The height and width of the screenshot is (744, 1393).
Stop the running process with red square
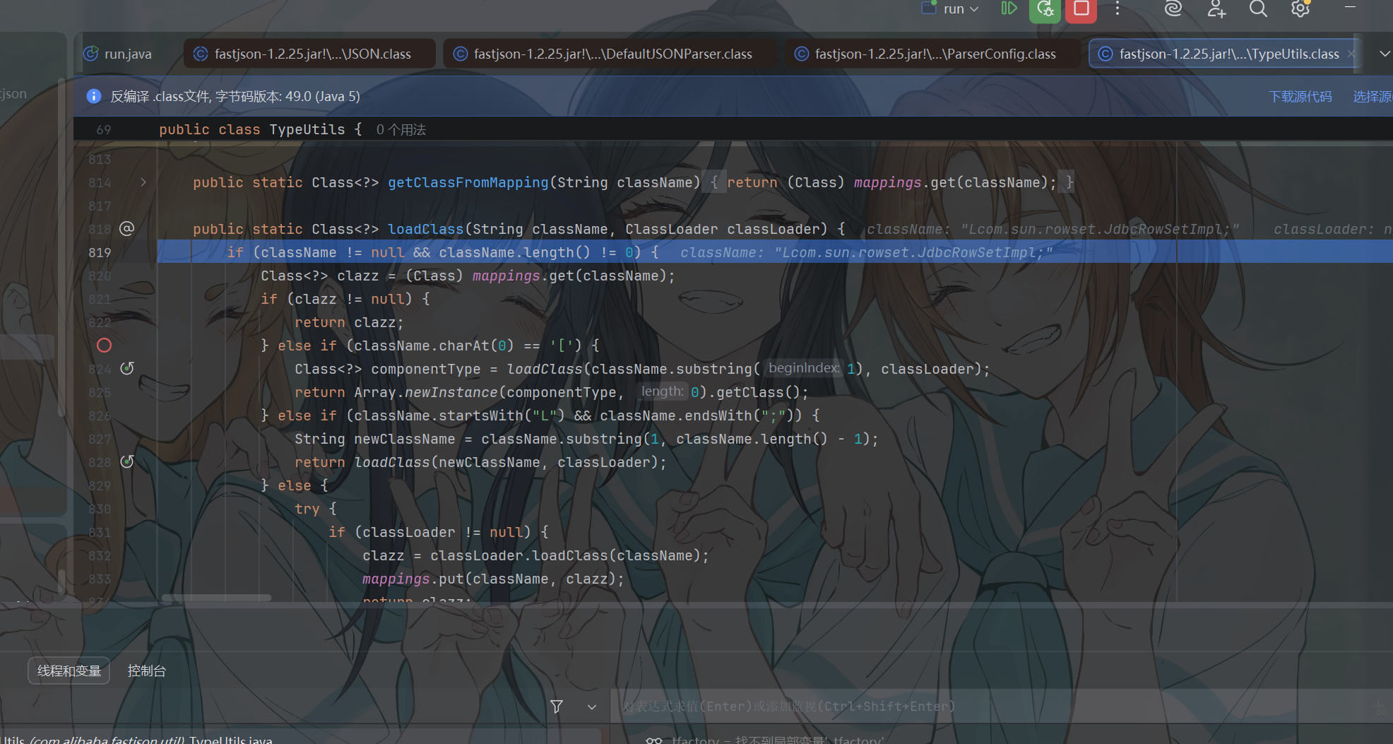(1081, 9)
